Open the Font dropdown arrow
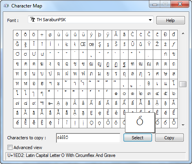192x164 pixels. click(x=150, y=20)
